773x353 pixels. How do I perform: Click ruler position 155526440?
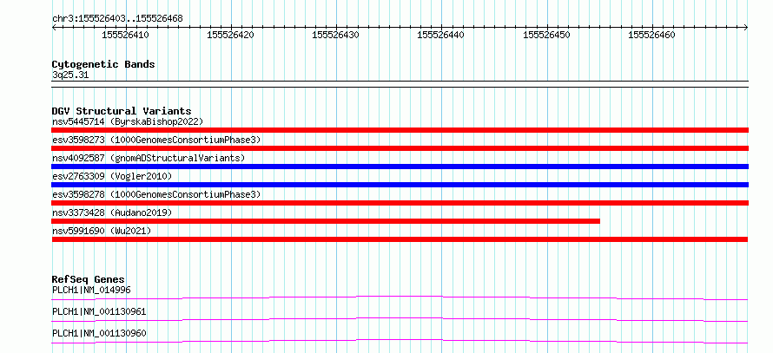coord(440,35)
